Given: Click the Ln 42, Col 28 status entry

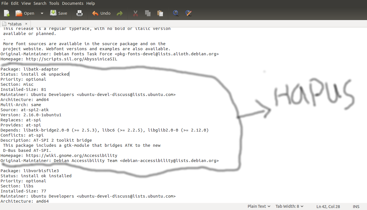Looking at the screenshot, I should pyautogui.click(x=328, y=206).
